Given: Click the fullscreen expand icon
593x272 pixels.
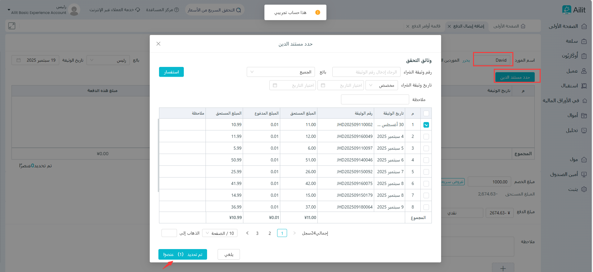Looking at the screenshot, I should 12,26.
